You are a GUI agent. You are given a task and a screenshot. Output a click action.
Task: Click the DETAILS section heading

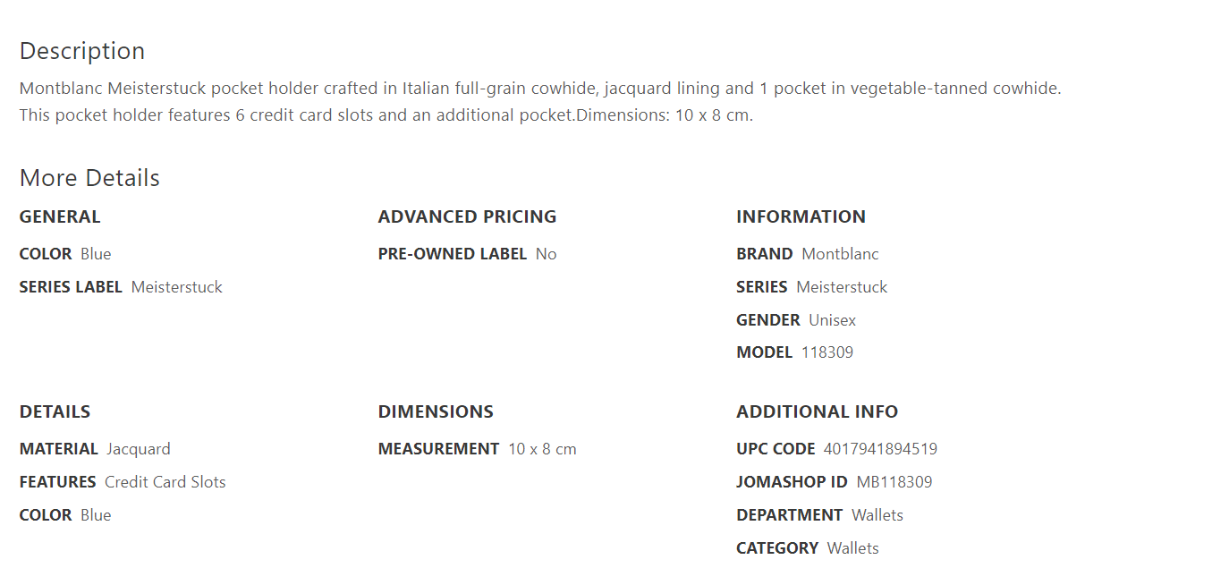pyautogui.click(x=55, y=411)
